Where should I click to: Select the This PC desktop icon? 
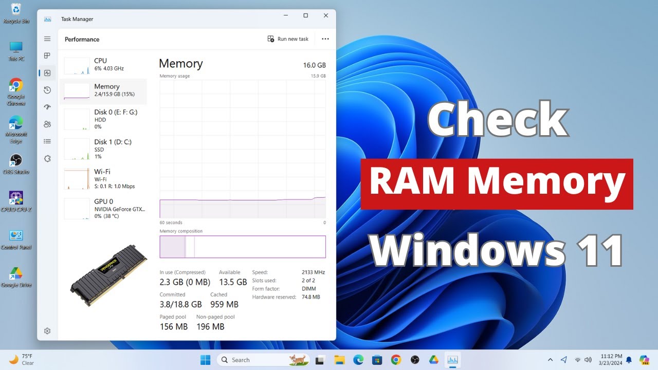click(x=16, y=51)
